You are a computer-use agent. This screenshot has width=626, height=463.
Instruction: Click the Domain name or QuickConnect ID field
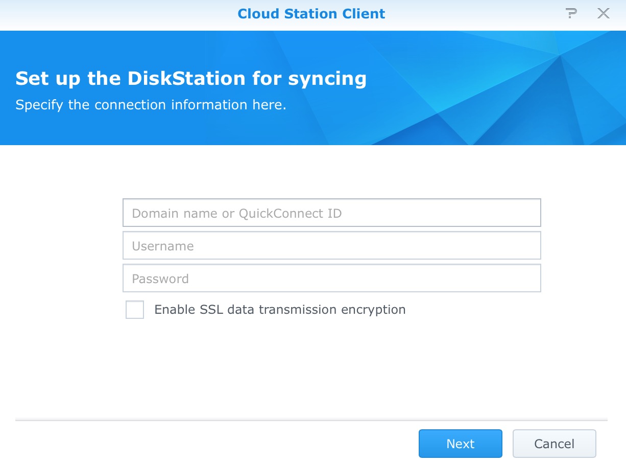tap(331, 213)
